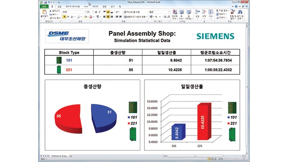
Task: Click the large Paste clipboard icon
Action: (x=44, y=13)
